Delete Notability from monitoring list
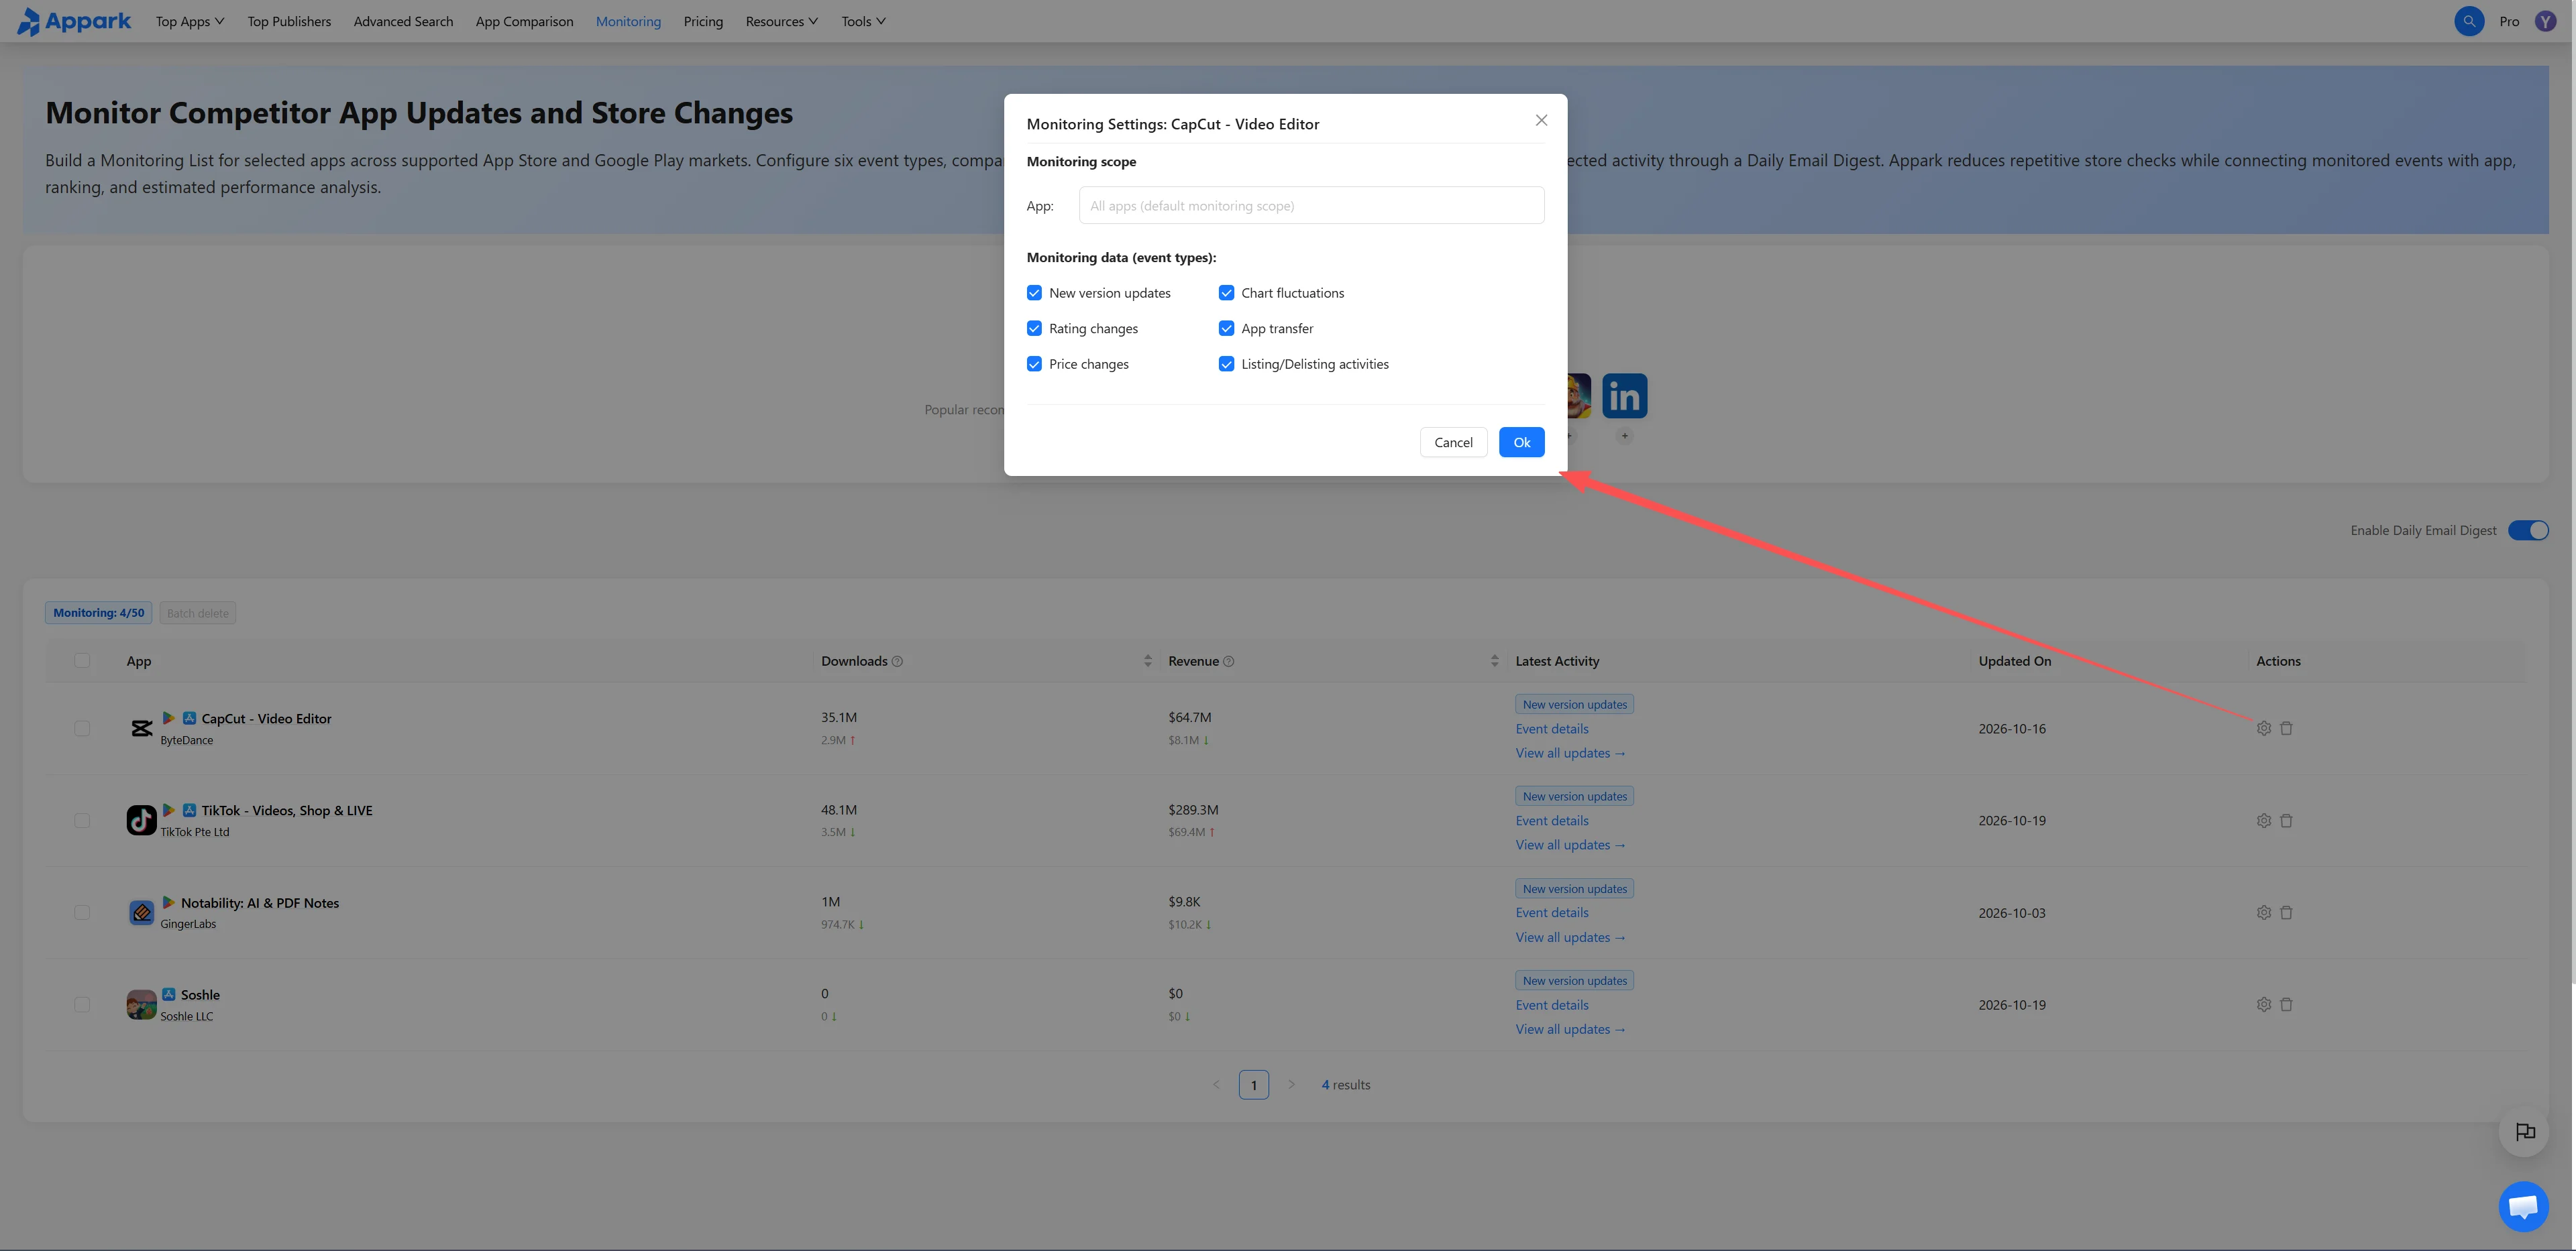 2286,912
